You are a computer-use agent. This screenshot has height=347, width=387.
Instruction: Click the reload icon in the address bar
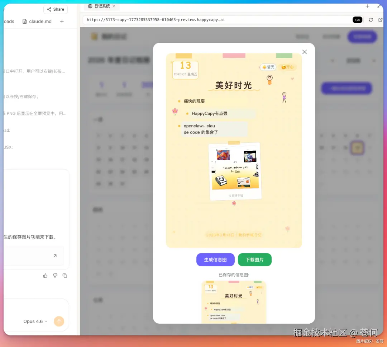[x=371, y=20]
